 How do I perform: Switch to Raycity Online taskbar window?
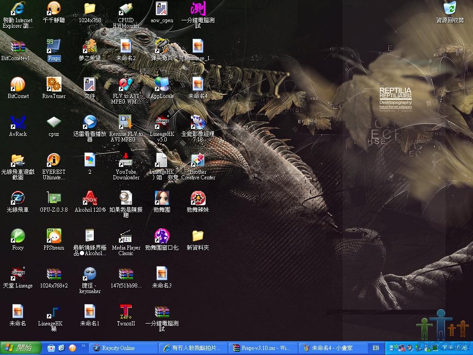[123, 348]
